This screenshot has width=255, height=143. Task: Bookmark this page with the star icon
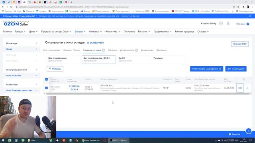coord(238,7)
